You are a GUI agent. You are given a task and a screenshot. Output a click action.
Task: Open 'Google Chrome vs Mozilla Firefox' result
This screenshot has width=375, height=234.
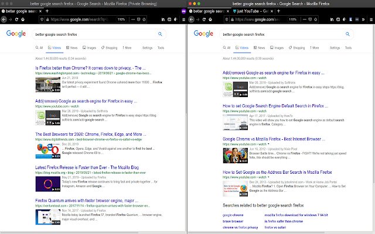(x=274, y=139)
